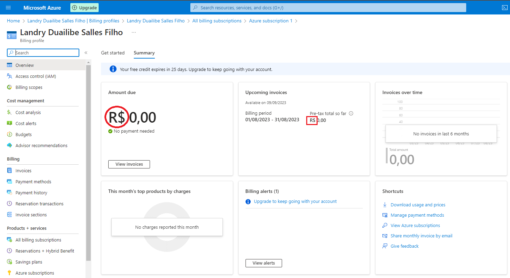This screenshot has width=510, height=278.
Task: Switch to the Get started tab
Action: (x=112, y=53)
